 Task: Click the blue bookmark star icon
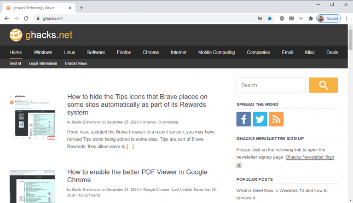(x=270, y=19)
